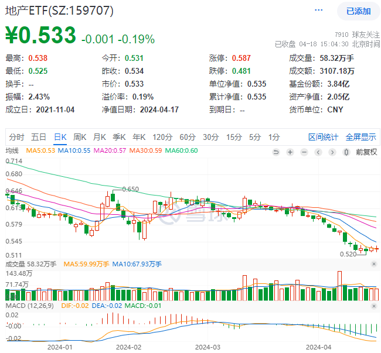This screenshot has height=353, width=381.
Task: Click the 0.520 low price marker
Action: (x=348, y=254)
